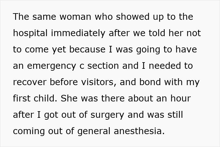The height and width of the screenshot is (147, 220).
Task: Click the word 'surgery' in the text
Action: [107, 115]
